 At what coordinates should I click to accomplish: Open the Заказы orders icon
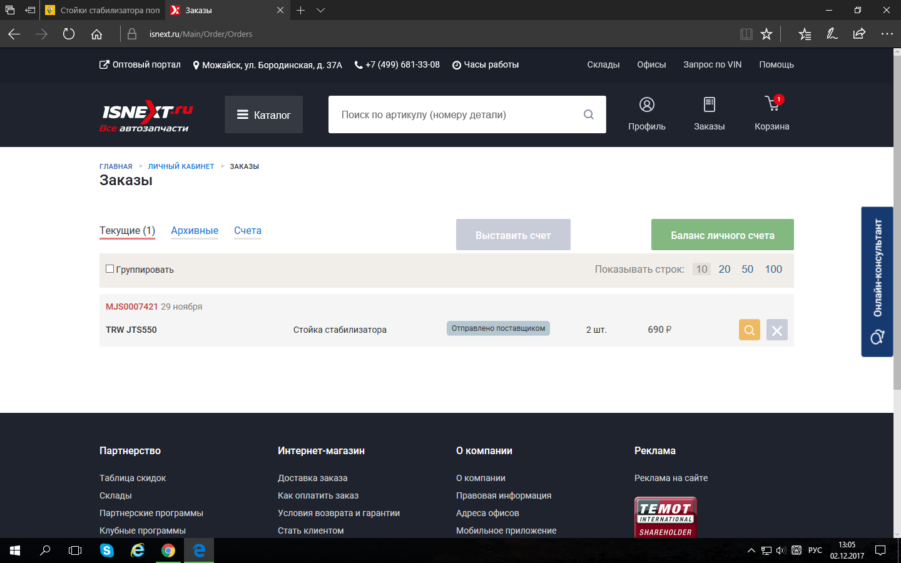tap(709, 113)
